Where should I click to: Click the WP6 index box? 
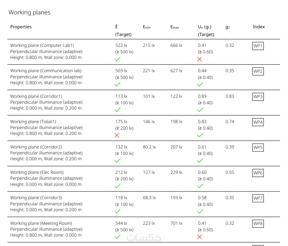[x=258, y=173]
